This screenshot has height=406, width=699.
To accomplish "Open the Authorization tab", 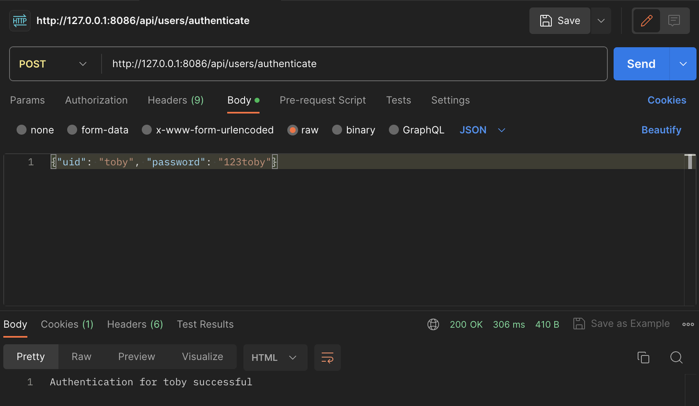I will (96, 100).
